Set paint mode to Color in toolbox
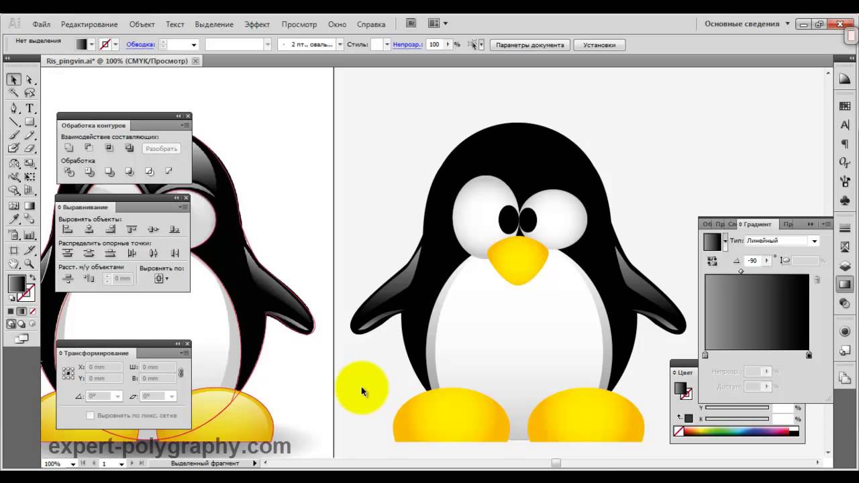Screen dimensions: 859x483 coord(11,311)
